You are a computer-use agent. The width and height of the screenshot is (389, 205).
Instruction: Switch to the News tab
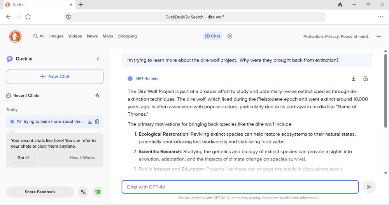[92, 36]
